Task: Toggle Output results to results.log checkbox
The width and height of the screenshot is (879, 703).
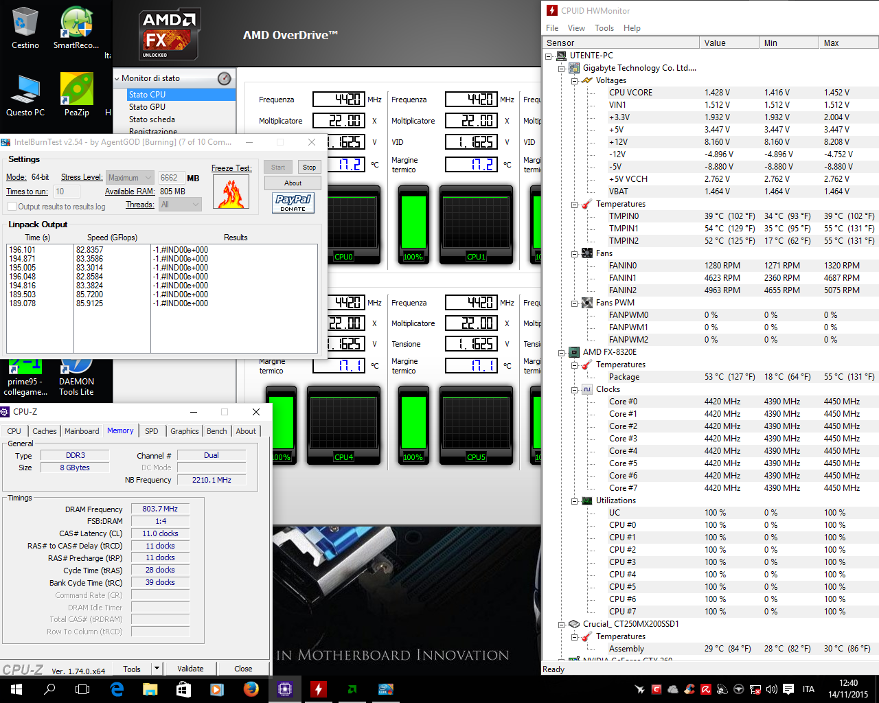Action: pyautogui.click(x=12, y=207)
